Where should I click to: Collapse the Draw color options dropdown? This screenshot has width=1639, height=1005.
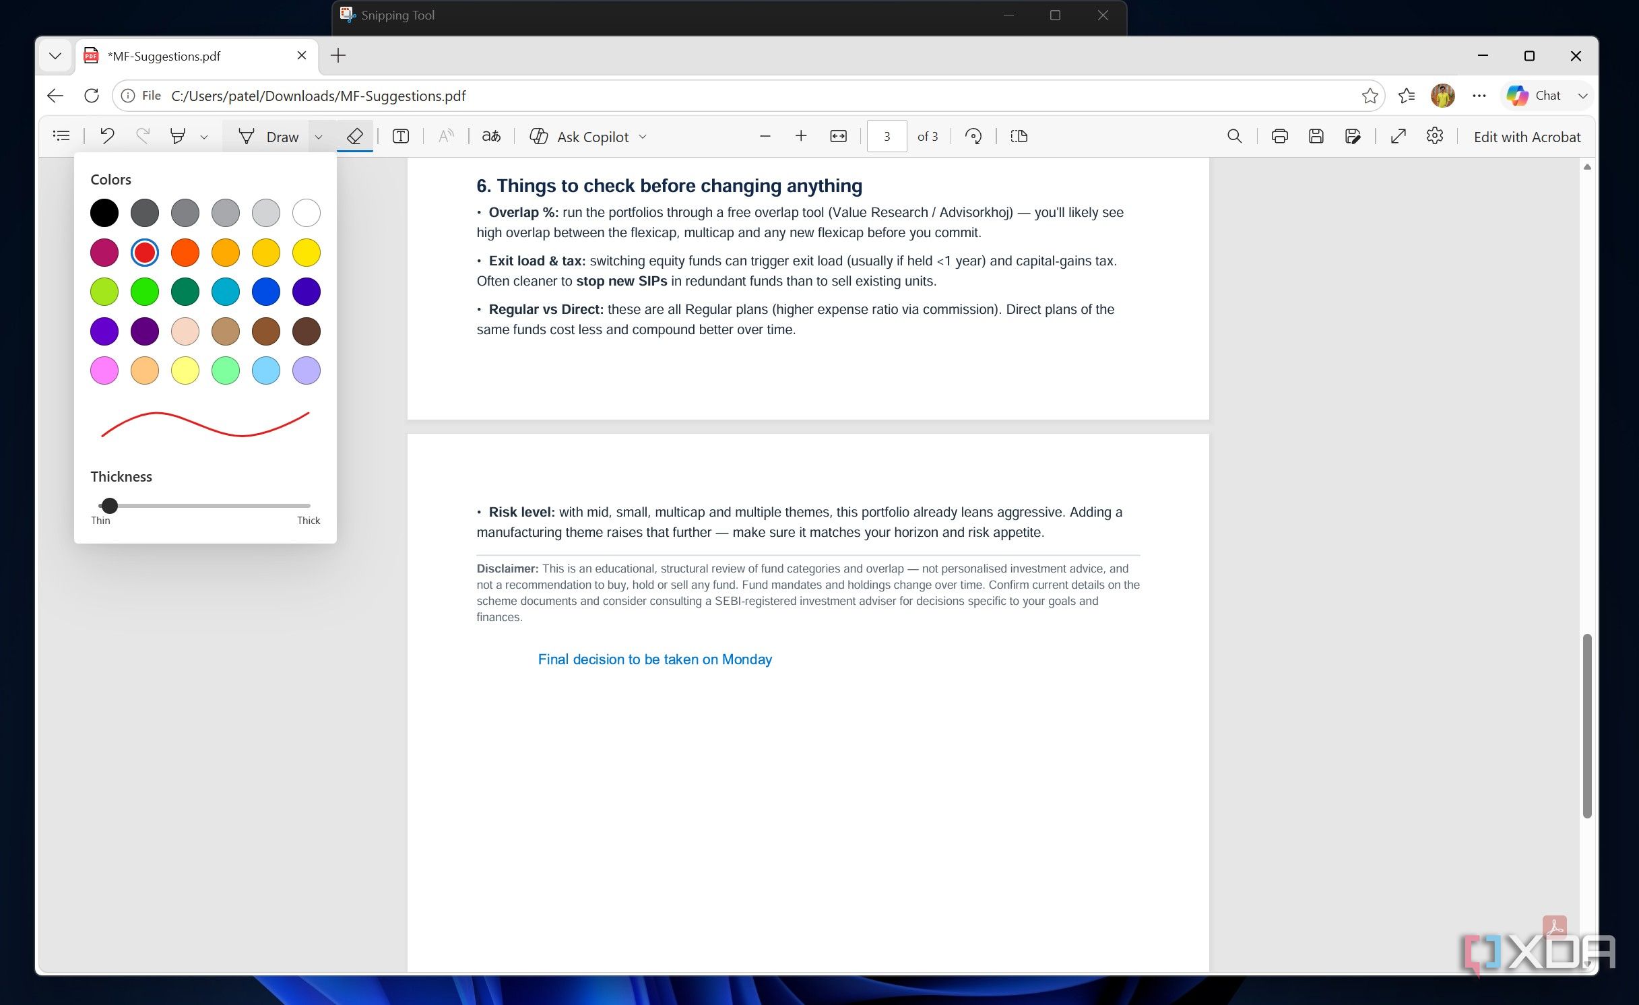pos(319,137)
